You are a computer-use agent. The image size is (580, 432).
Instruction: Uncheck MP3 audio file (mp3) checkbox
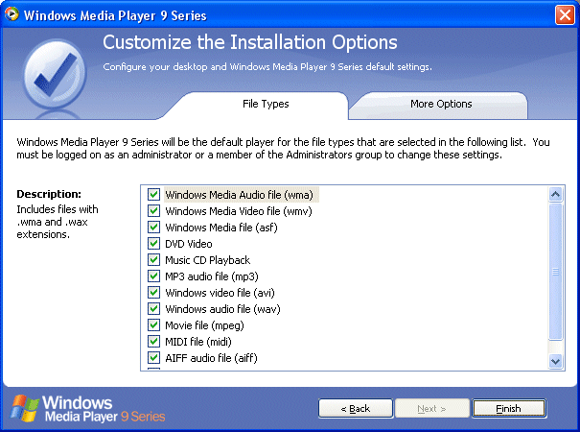pos(154,276)
